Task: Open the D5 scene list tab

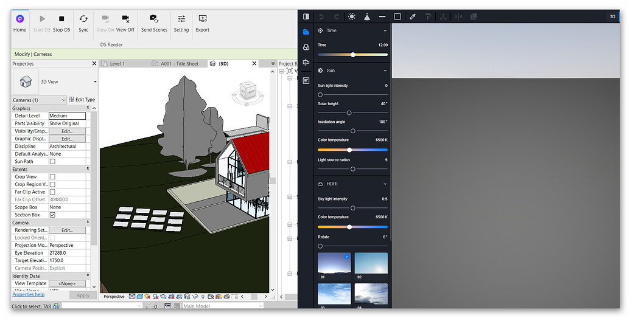Action: pos(306,81)
